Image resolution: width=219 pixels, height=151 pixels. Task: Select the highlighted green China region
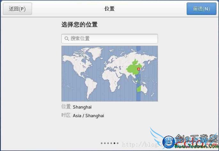pyautogui.click(x=133, y=68)
